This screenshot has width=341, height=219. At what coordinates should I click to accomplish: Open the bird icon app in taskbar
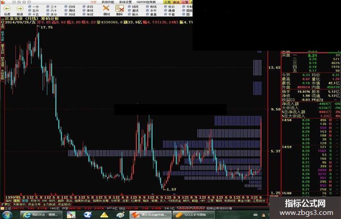(x=88, y=215)
